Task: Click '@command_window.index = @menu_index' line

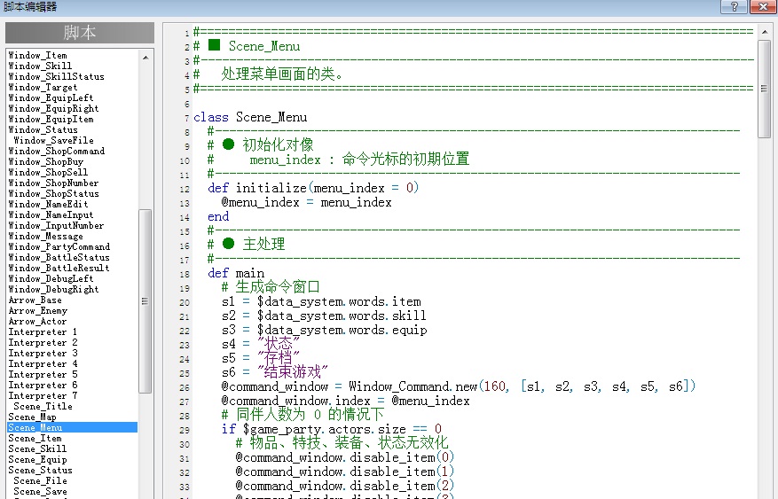Action: click(345, 401)
